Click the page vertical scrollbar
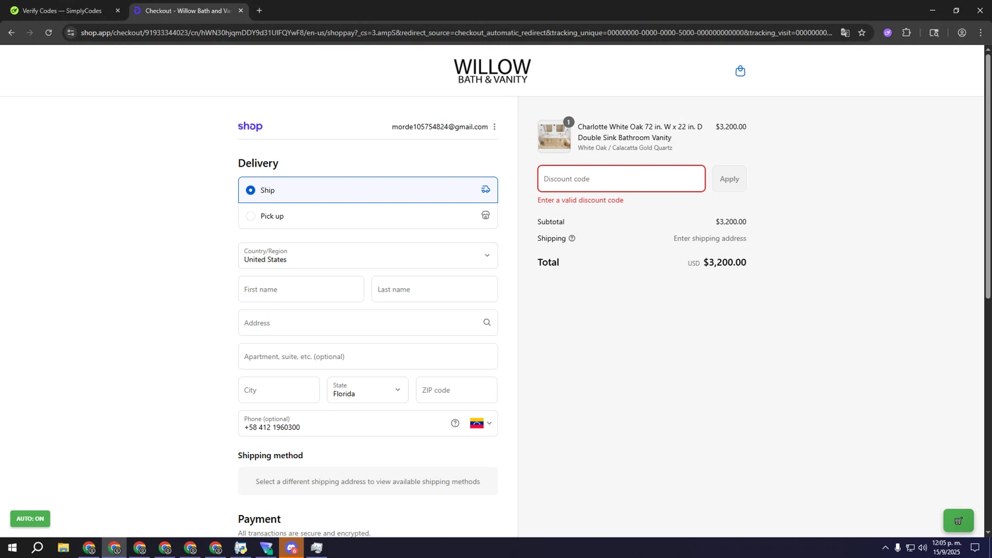Viewport: 992px width, 558px height. coord(988,175)
